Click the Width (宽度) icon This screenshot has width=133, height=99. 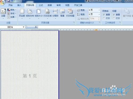[x=78, y=10]
